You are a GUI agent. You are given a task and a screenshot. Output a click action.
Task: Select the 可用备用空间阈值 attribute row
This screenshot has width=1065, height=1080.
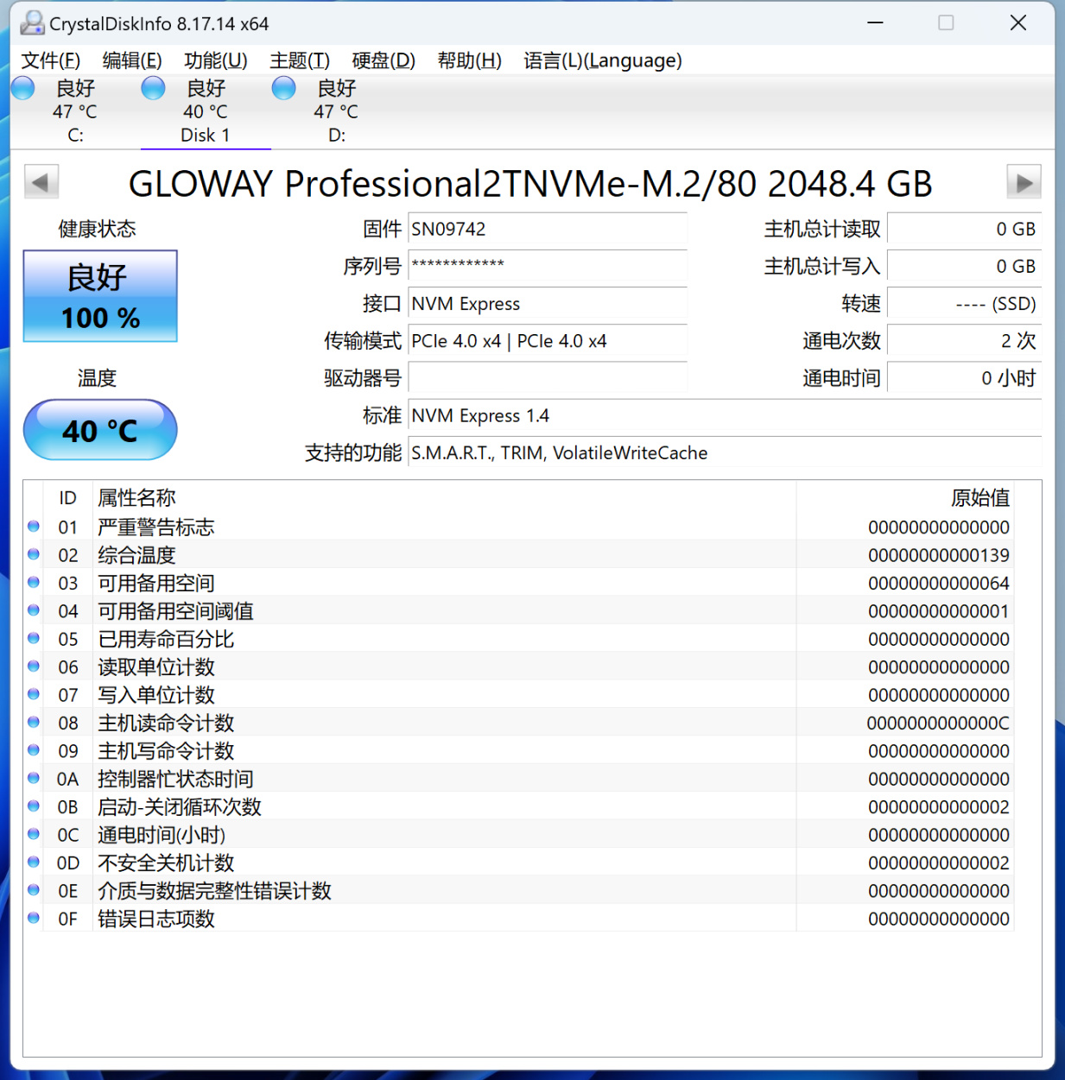[x=518, y=610]
